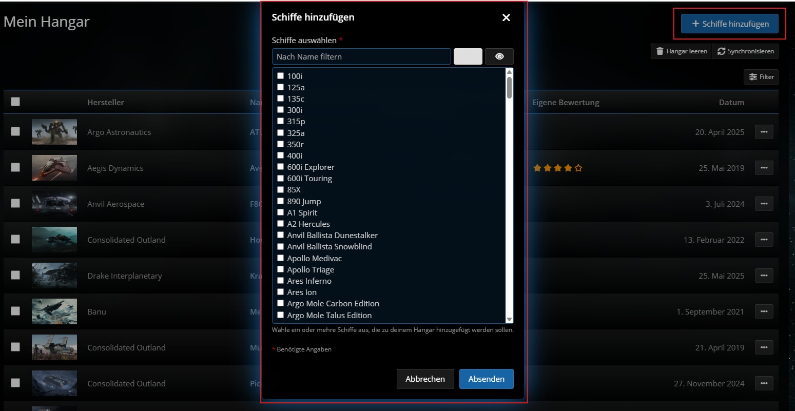Click the star rating on Aegis Dynamics row

coord(557,168)
